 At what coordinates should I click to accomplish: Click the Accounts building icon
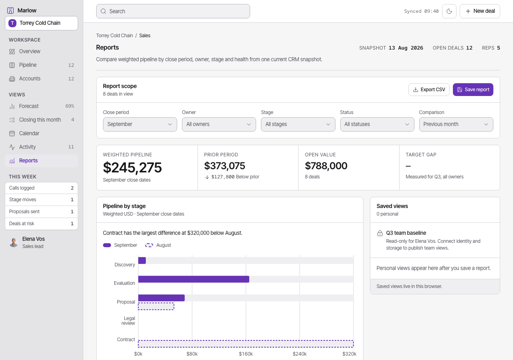pos(12,78)
